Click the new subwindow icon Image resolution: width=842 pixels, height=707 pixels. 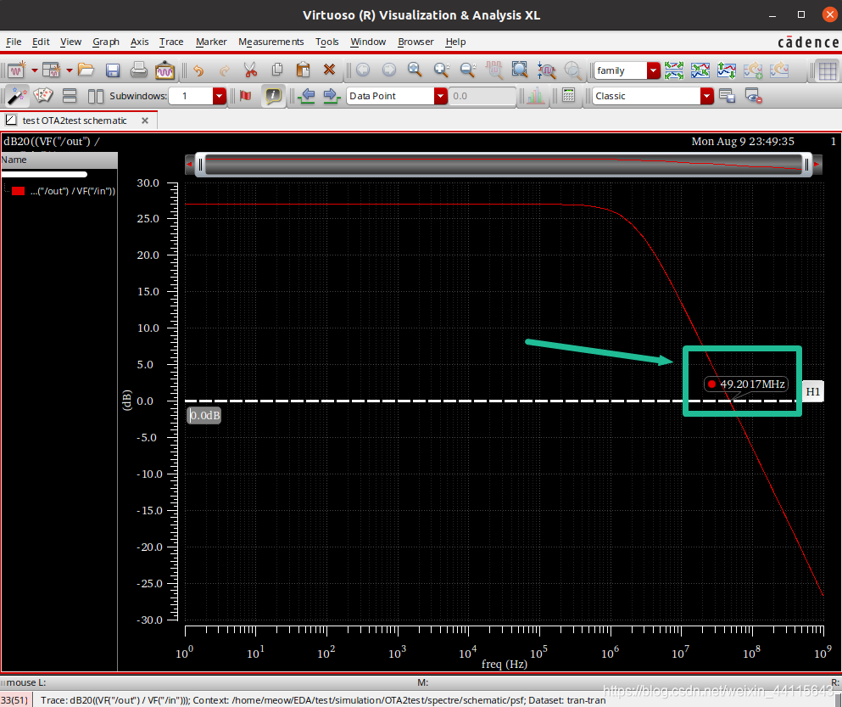point(52,70)
